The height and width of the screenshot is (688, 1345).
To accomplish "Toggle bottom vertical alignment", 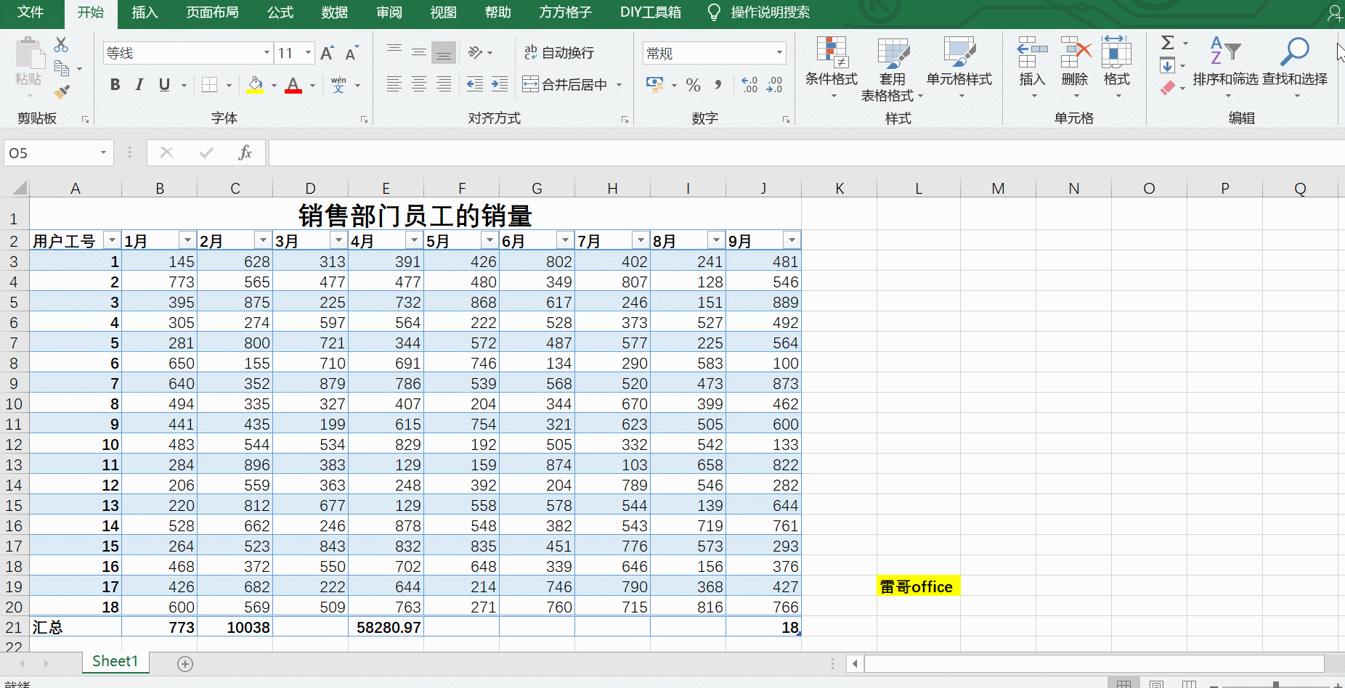I will tap(444, 52).
